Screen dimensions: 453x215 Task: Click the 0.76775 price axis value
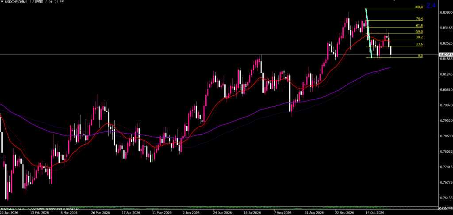coord(445,182)
